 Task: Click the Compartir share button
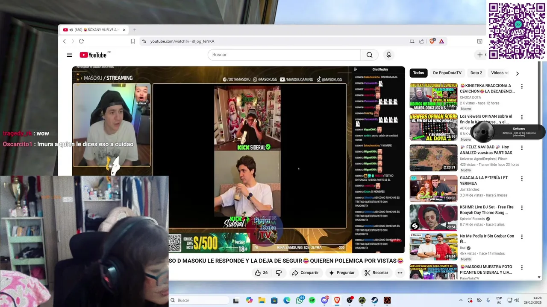(305, 273)
